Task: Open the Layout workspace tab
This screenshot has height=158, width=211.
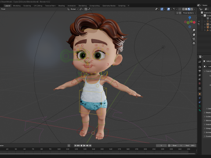Action: [7, 6]
